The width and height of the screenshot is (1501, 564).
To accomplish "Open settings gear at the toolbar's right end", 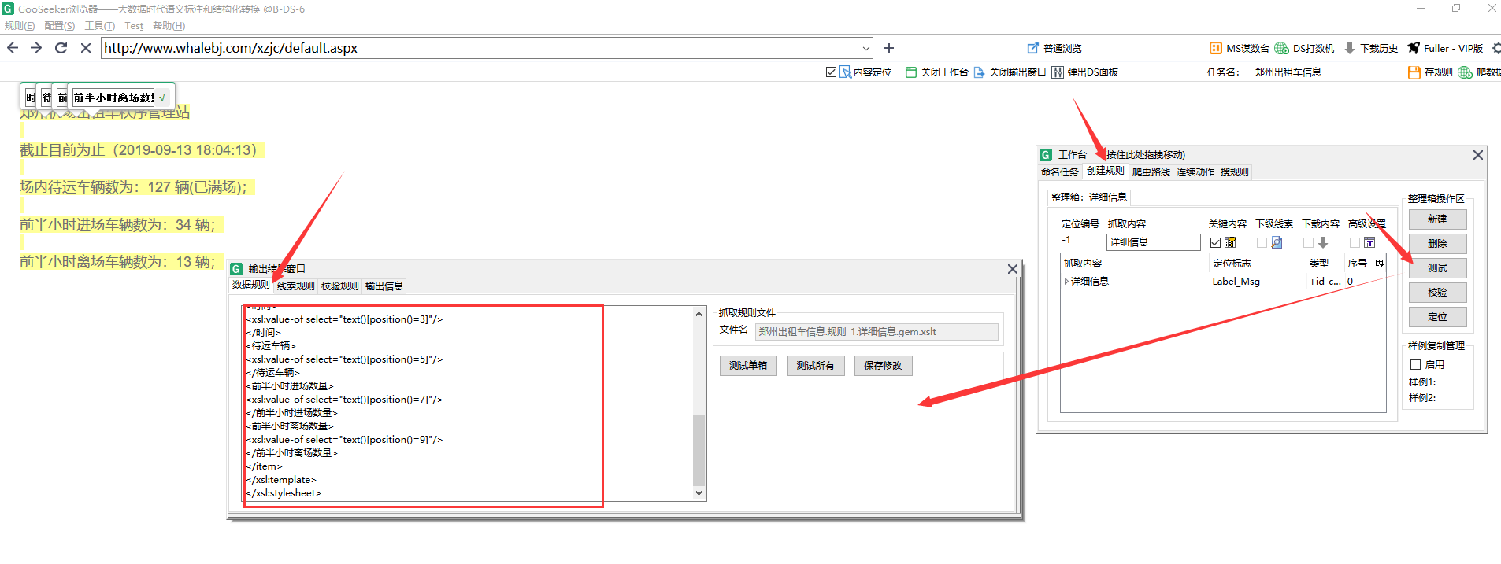I will 1495,49.
